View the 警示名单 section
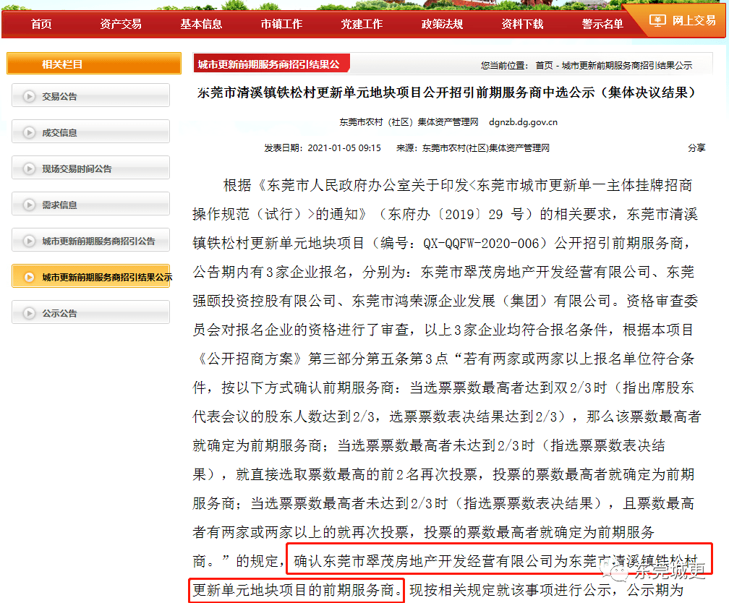Image resolution: width=729 pixels, height=603 pixels. pyautogui.click(x=602, y=24)
